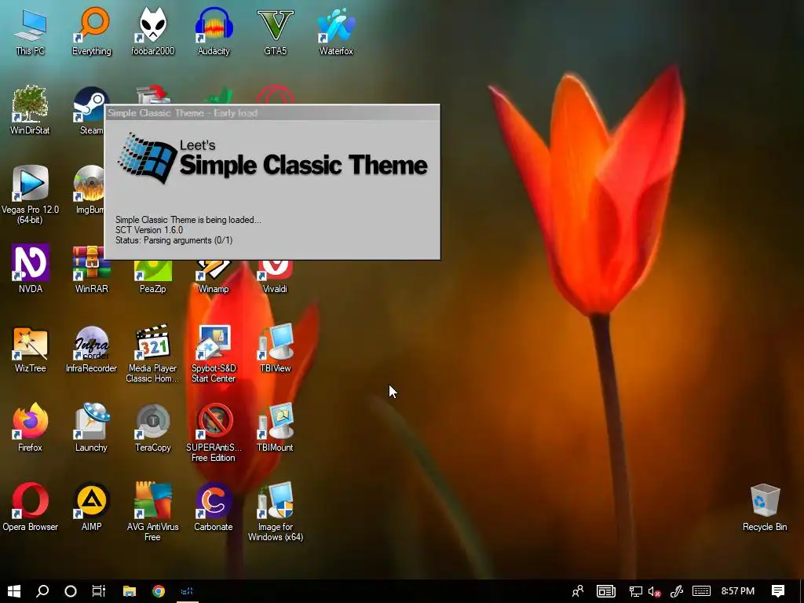Select the Winamp desktop shortcut
Image resolution: width=804 pixels, height=603 pixels.
(214, 277)
